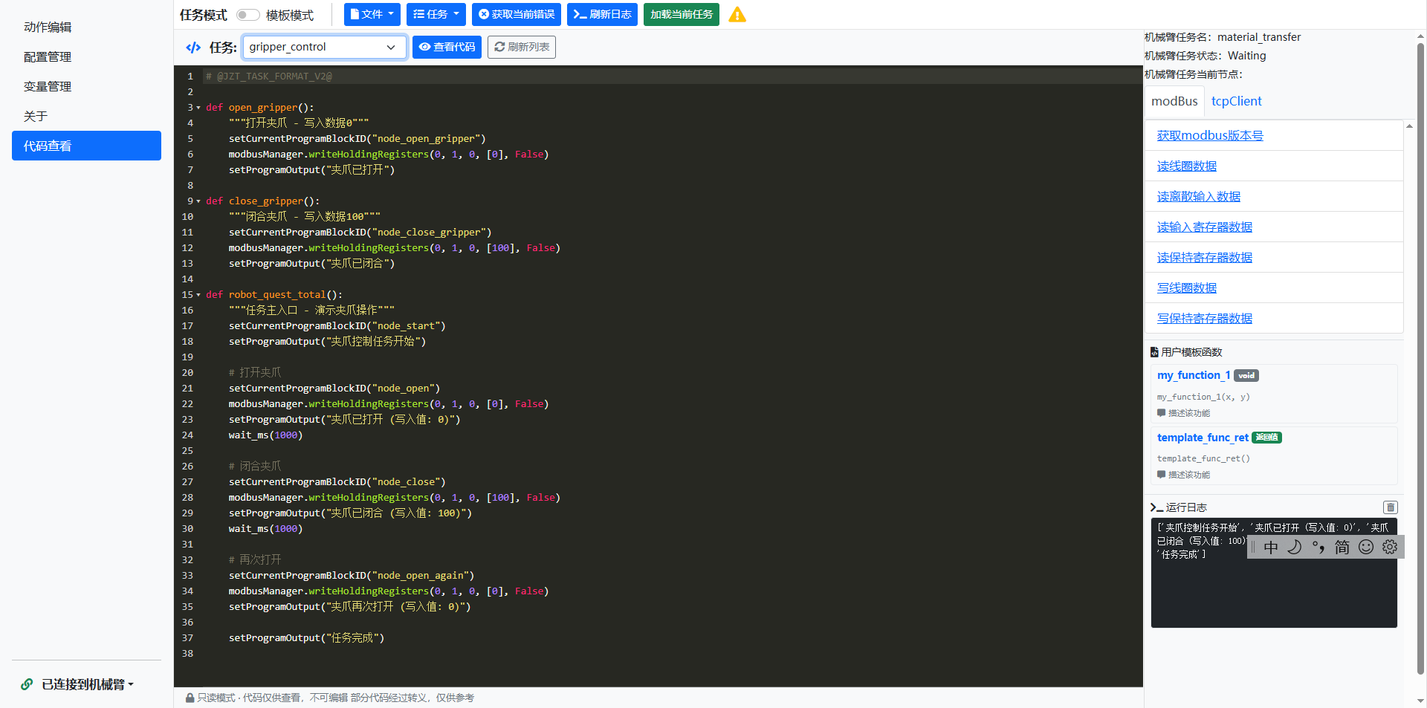
Task: Click the IME smiley emoji icon
Action: (1366, 548)
